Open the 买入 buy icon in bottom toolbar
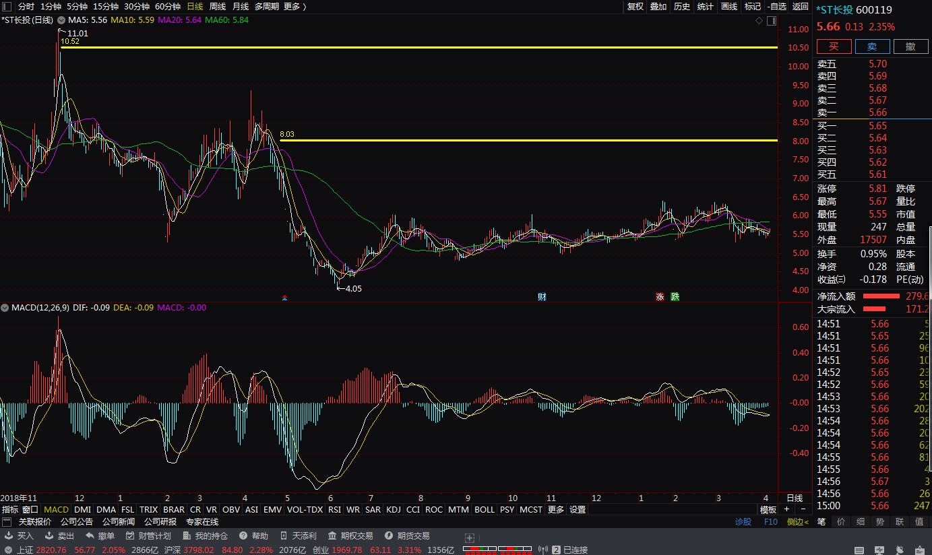Screen dimensions: 932x555 point(9,536)
